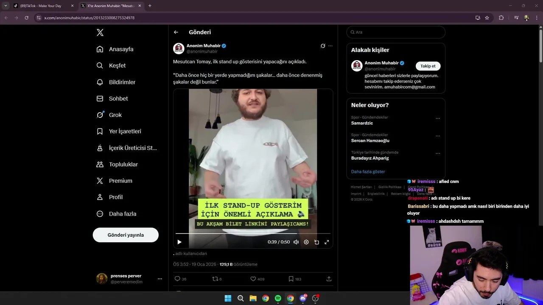Image resolution: width=543 pixels, height=305 pixels.
Task: Open video settings gear
Action: (306, 242)
